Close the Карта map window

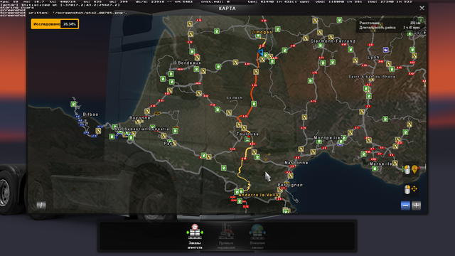pyautogui.click(x=422, y=8)
